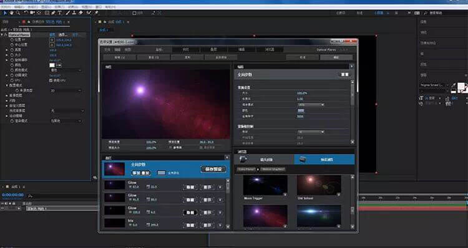Open the 颜色 swatch in the 全局参数 editor
This screenshot has width=468, height=248.
click(x=301, y=110)
